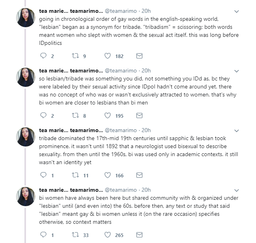Retweet the tweet showing 11 retweets

(75, 175)
